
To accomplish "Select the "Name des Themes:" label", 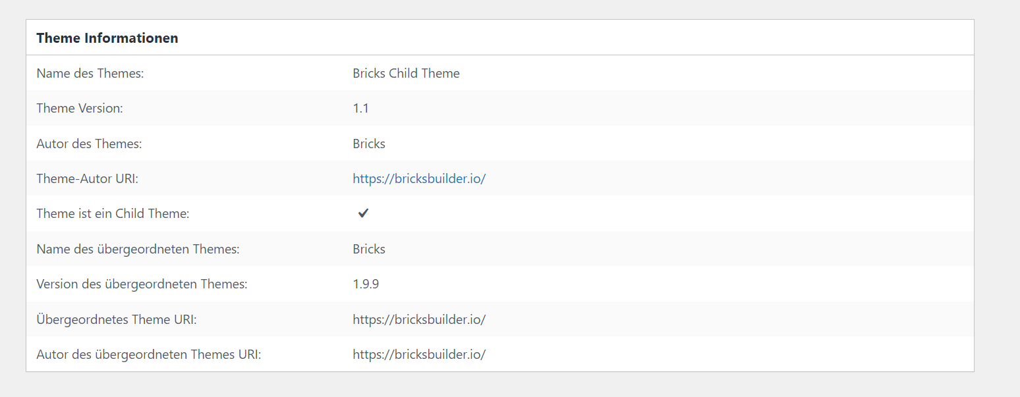I will (90, 73).
